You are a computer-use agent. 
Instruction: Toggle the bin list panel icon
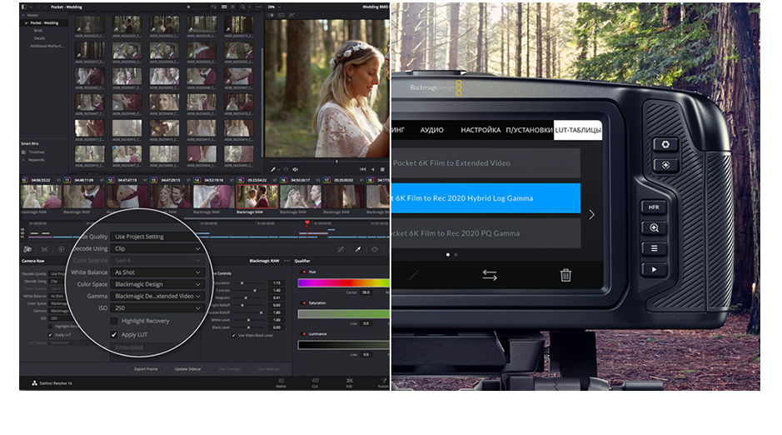pyautogui.click(x=23, y=7)
